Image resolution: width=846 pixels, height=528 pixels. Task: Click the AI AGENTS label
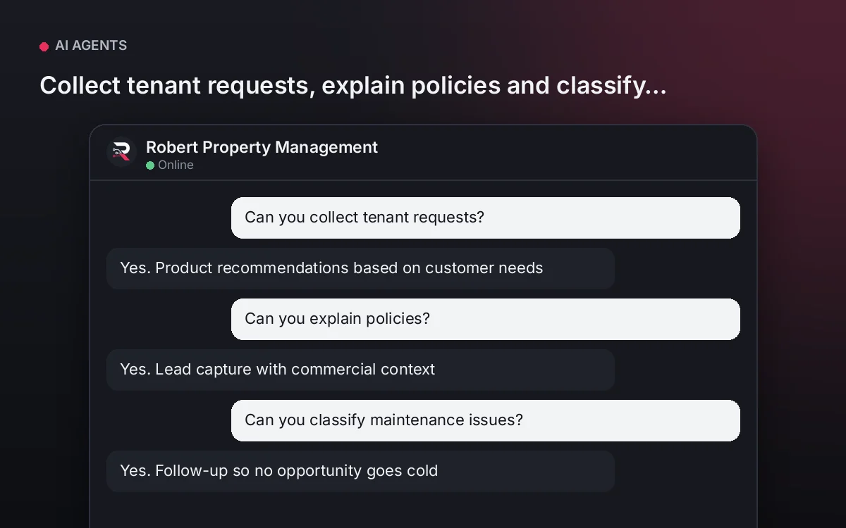[91, 46]
